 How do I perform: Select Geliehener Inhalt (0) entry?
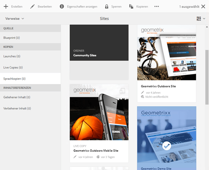(30, 97)
